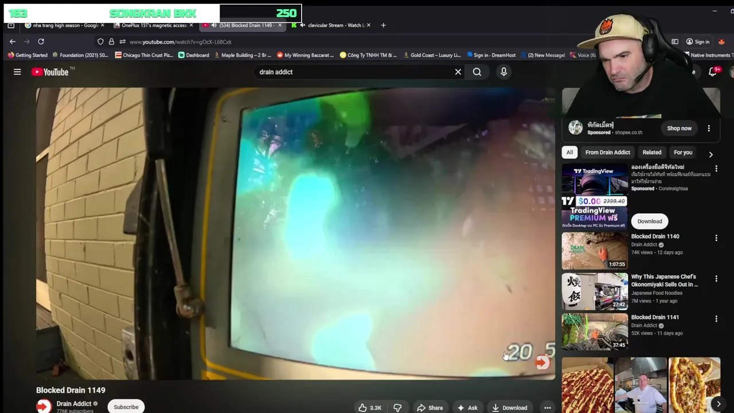Clear the 'drain addict' search text
Viewport: 734px width, 413px height.
458,72
